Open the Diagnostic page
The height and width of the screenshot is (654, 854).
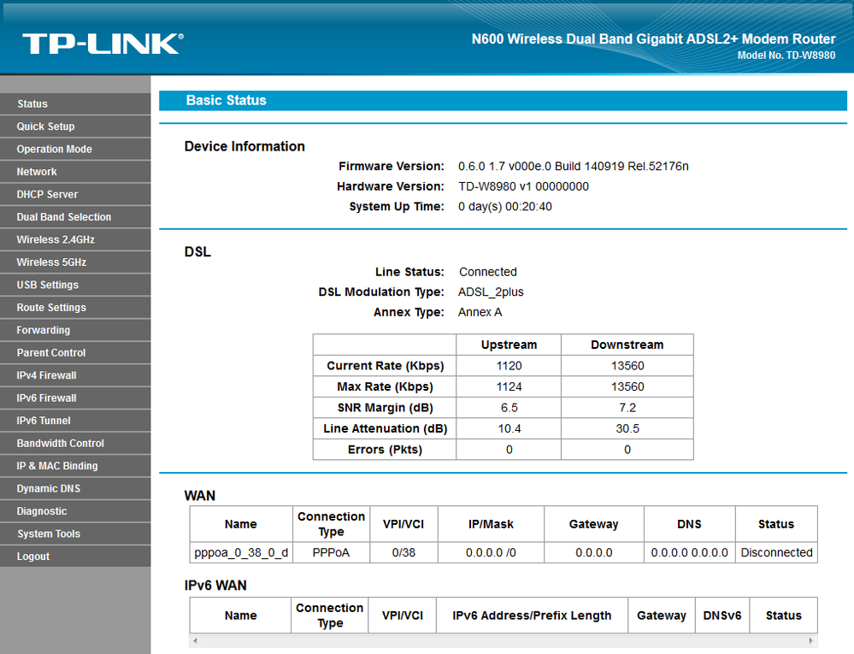[75, 511]
